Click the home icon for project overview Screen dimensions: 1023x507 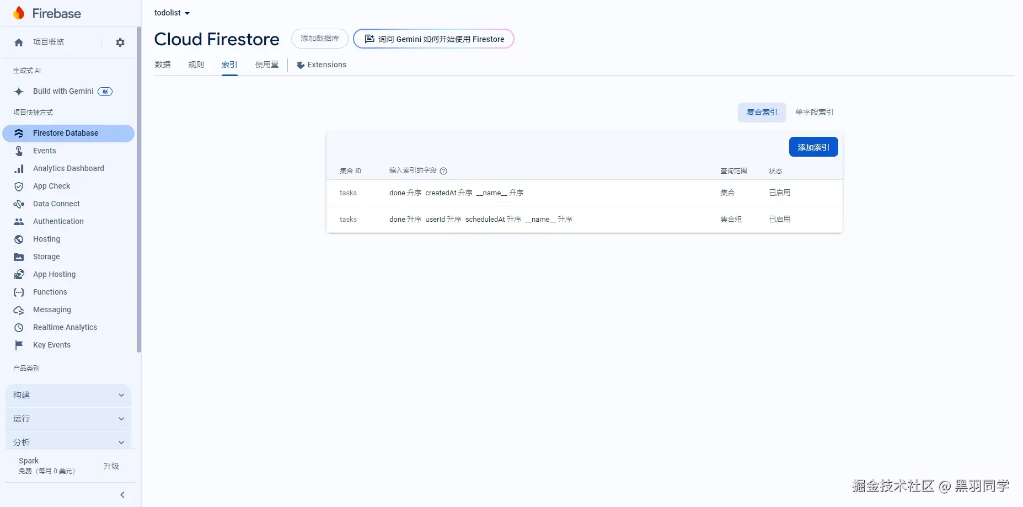pos(19,42)
